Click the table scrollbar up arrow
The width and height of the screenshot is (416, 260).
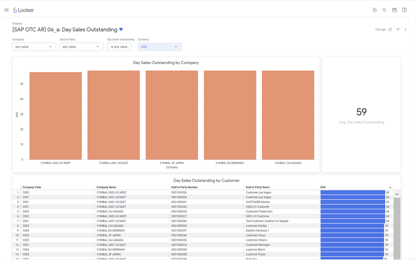[x=397, y=194]
